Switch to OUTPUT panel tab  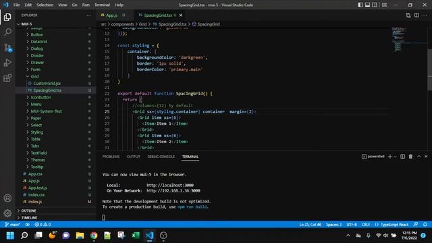pyautogui.click(x=134, y=157)
